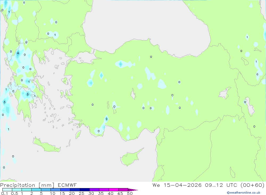Click the '35' legend scale label
266x195 pixels.
101,193
